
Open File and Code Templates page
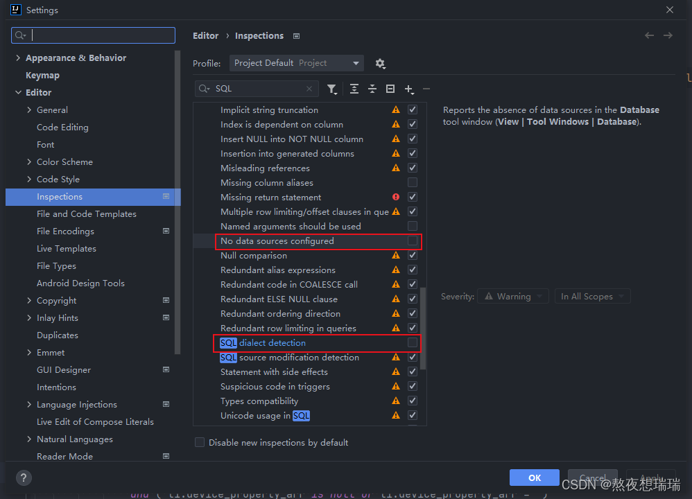coord(87,214)
